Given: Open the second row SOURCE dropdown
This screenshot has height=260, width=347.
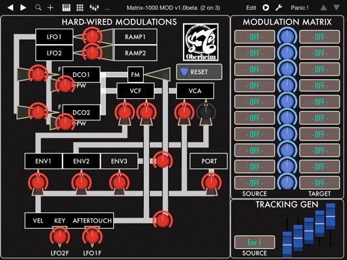Looking at the screenshot, I should [x=255, y=53].
